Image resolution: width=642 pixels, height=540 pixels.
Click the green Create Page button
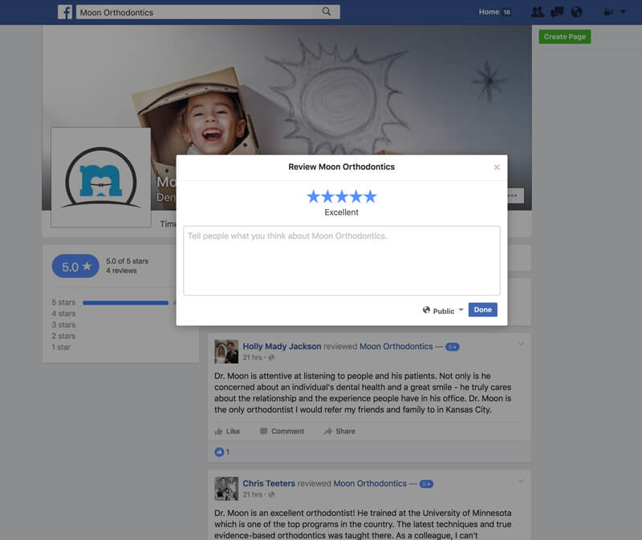(563, 36)
